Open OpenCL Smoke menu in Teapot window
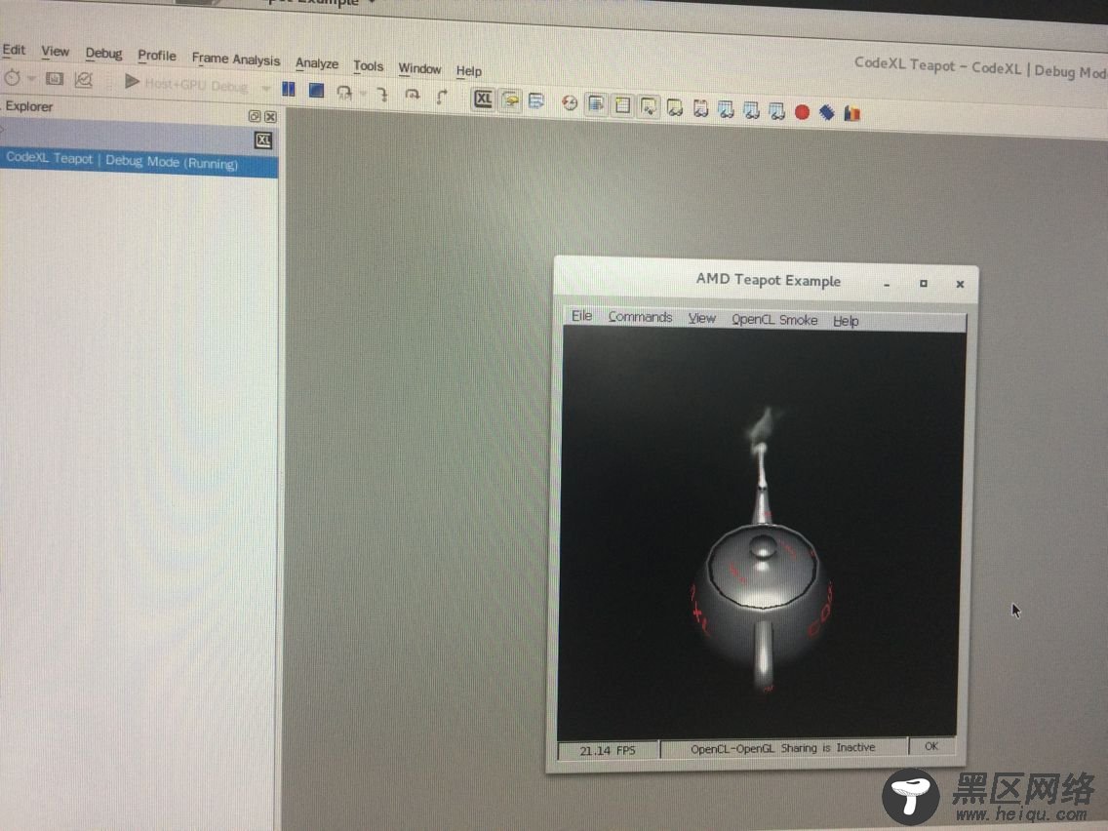Screen dimensions: 1108x831 (x=774, y=319)
